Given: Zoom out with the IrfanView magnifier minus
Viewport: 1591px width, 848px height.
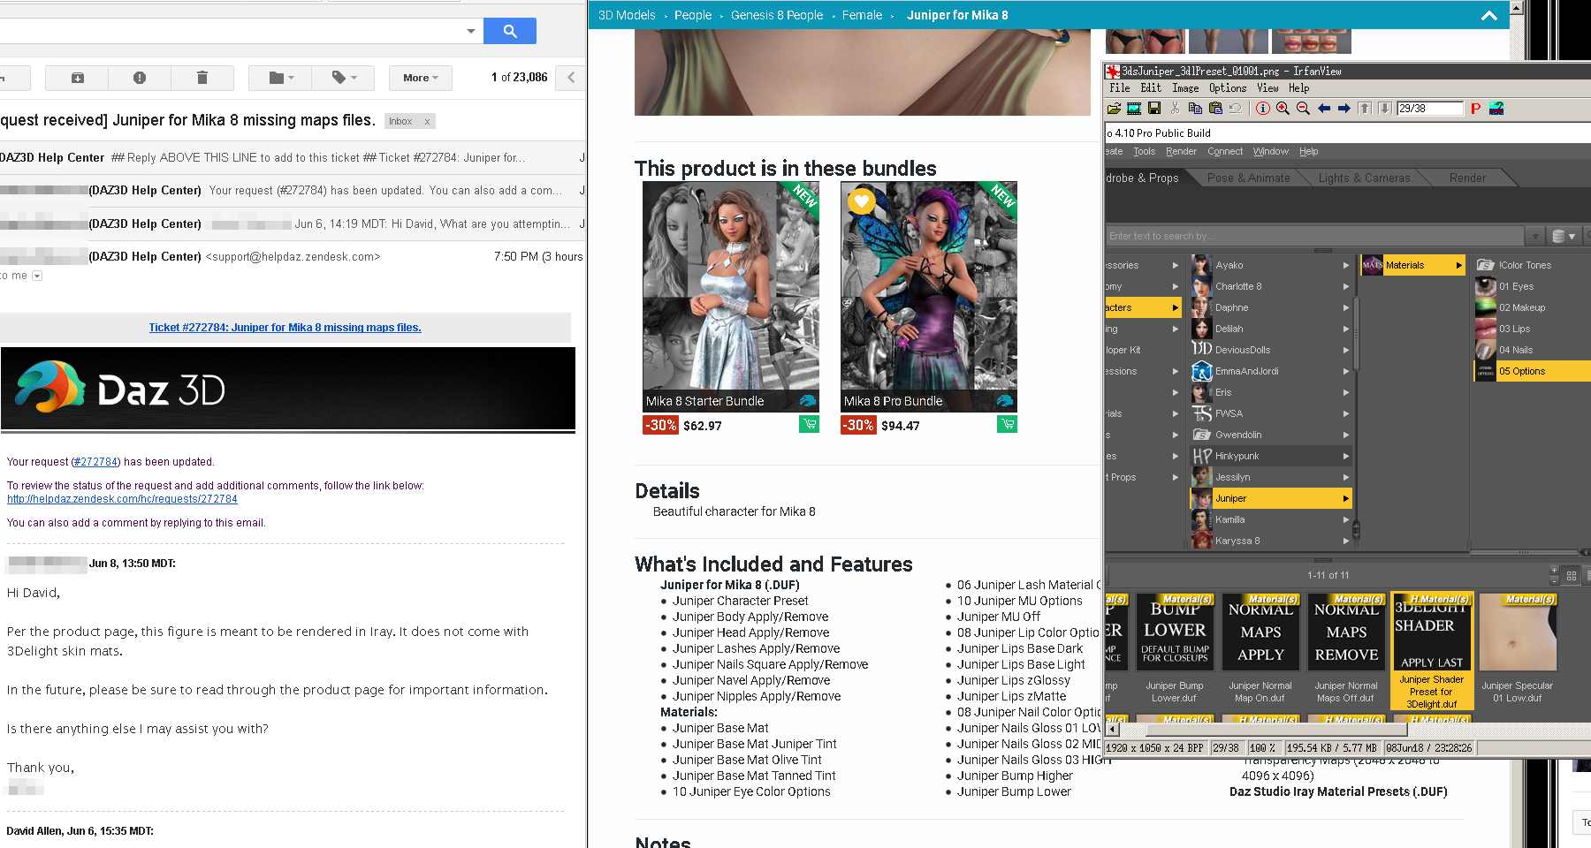Looking at the screenshot, I should (1303, 109).
